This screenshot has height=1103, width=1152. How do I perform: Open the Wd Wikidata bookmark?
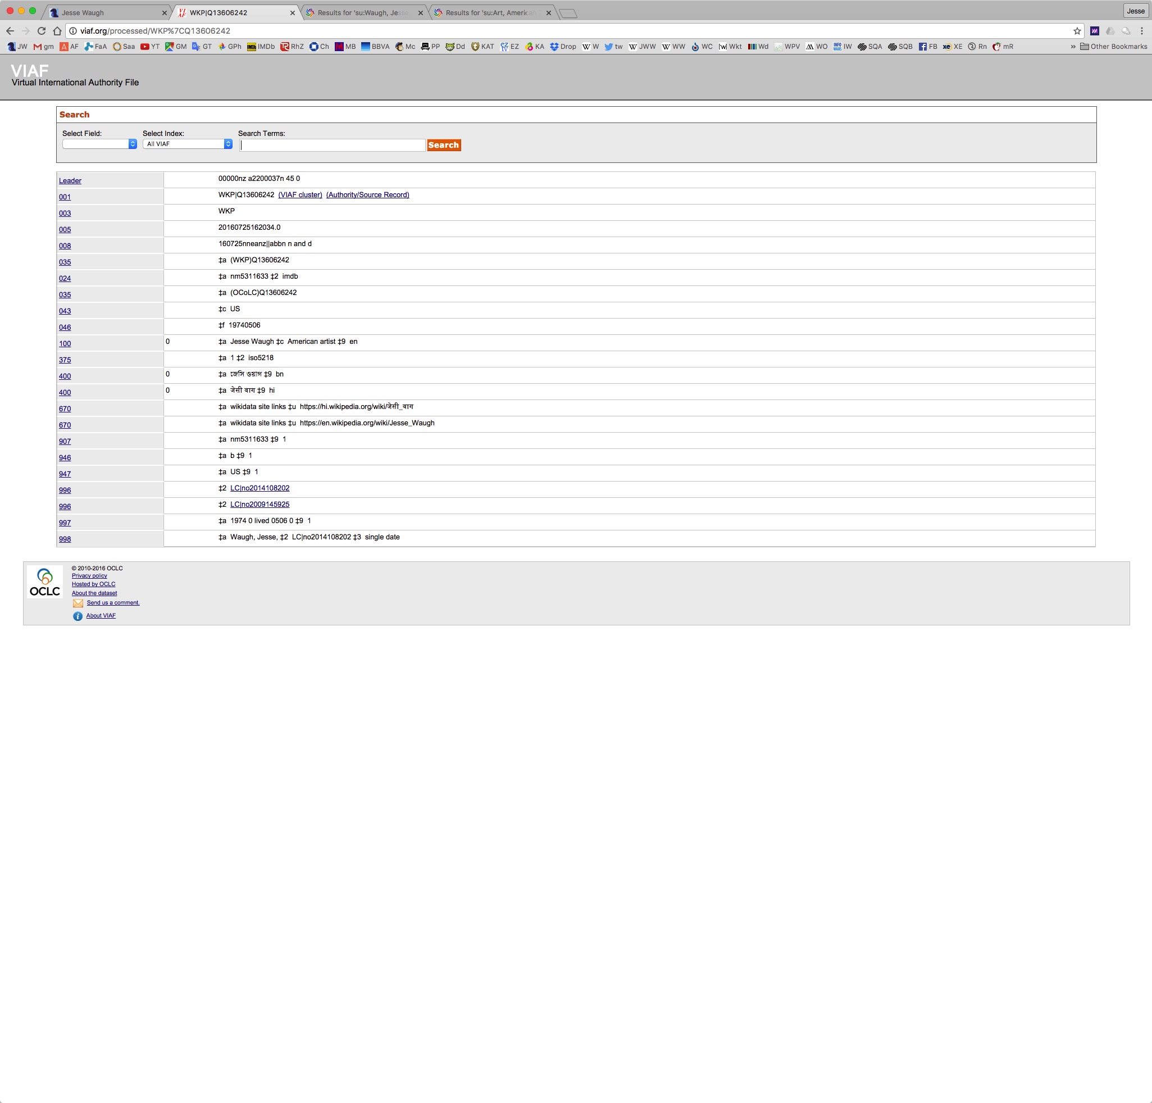tap(758, 47)
